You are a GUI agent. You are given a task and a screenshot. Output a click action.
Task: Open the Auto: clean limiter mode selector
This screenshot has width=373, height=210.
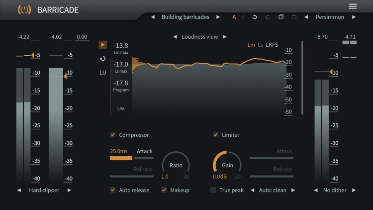tap(273, 190)
